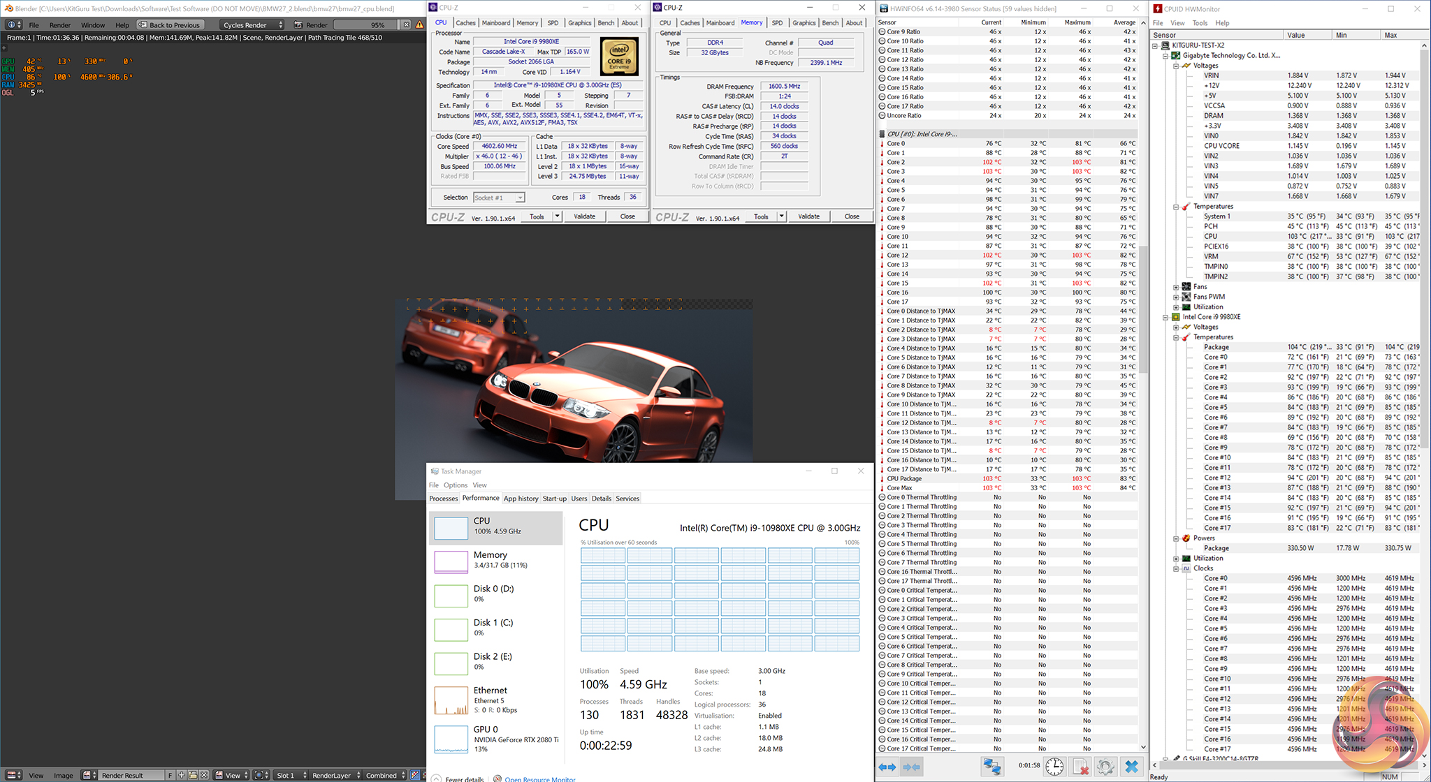Open Task Manager App history tab
The image size is (1431, 782).
pos(521,499)
